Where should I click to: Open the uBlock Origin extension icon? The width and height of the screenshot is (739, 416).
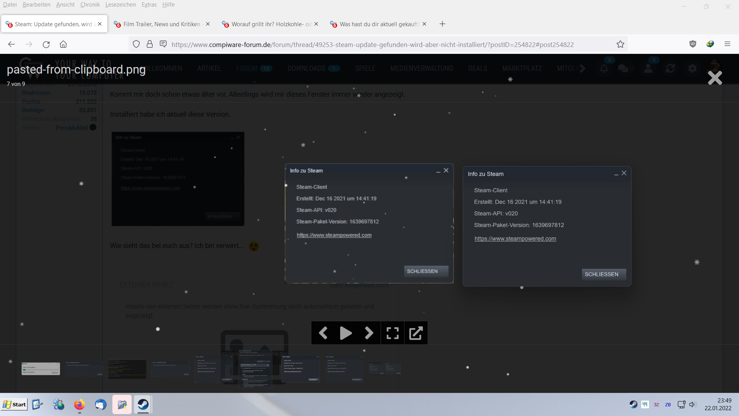point(693,44)
